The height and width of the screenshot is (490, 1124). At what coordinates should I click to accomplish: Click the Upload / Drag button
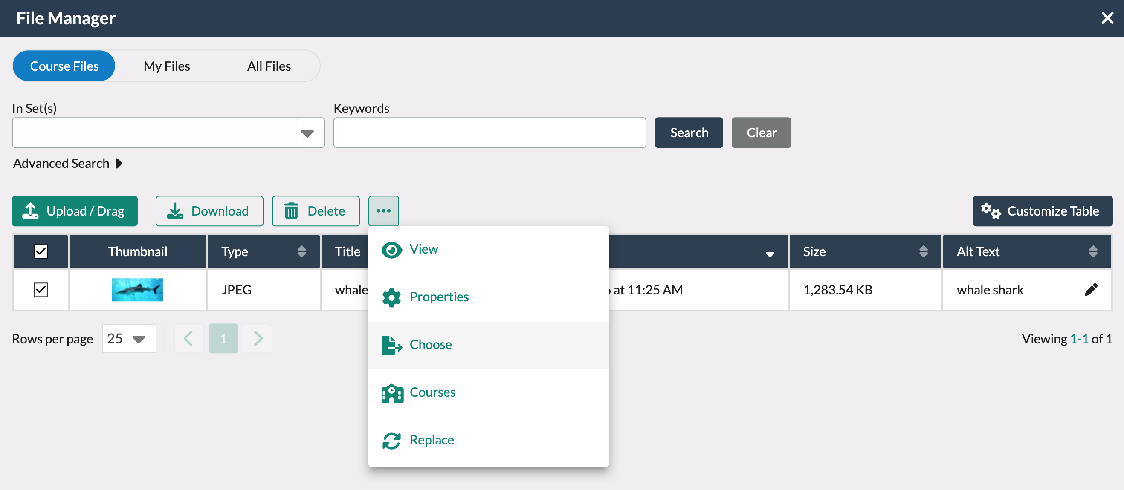click(75, 211)
